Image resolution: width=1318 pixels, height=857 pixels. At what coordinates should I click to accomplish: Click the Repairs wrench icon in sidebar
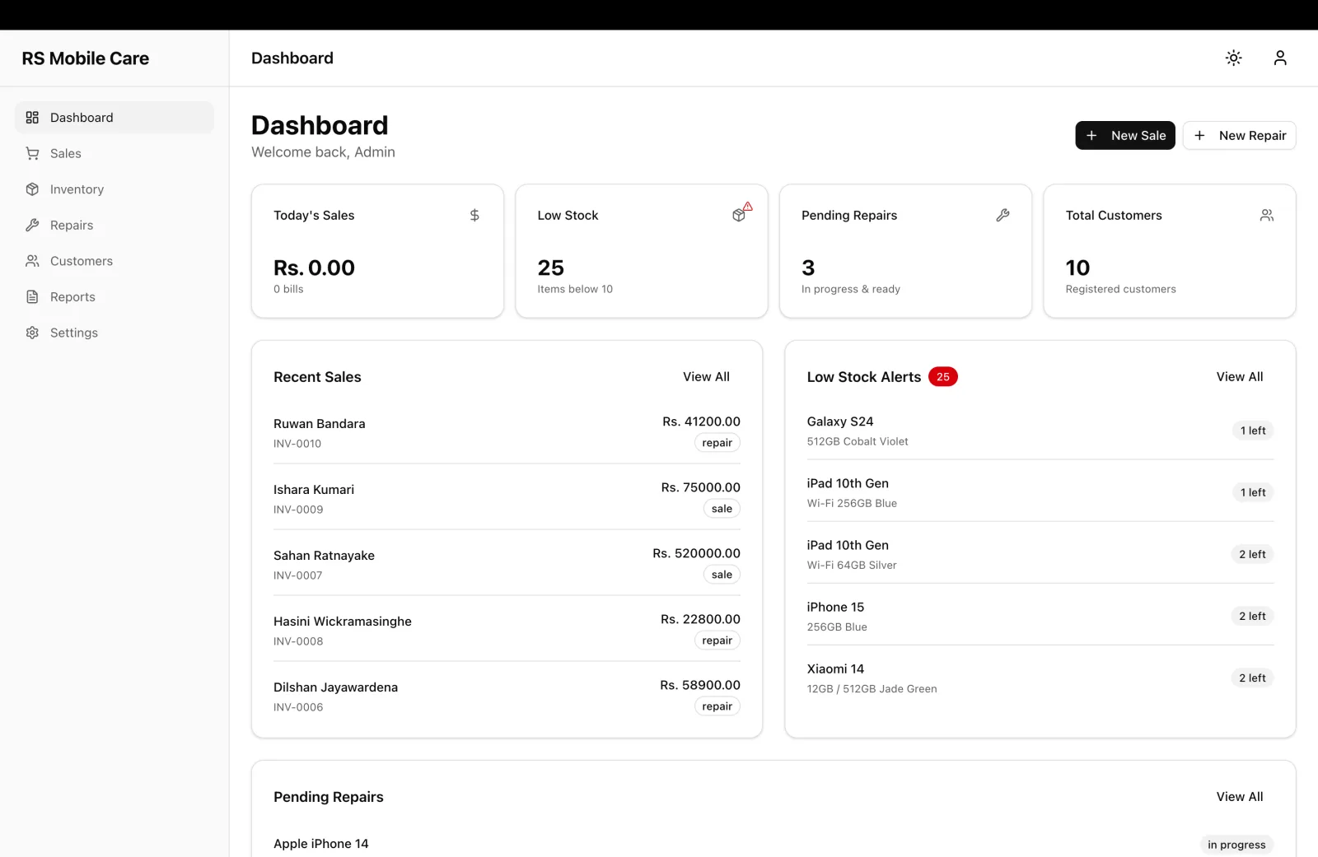point(32,225)
